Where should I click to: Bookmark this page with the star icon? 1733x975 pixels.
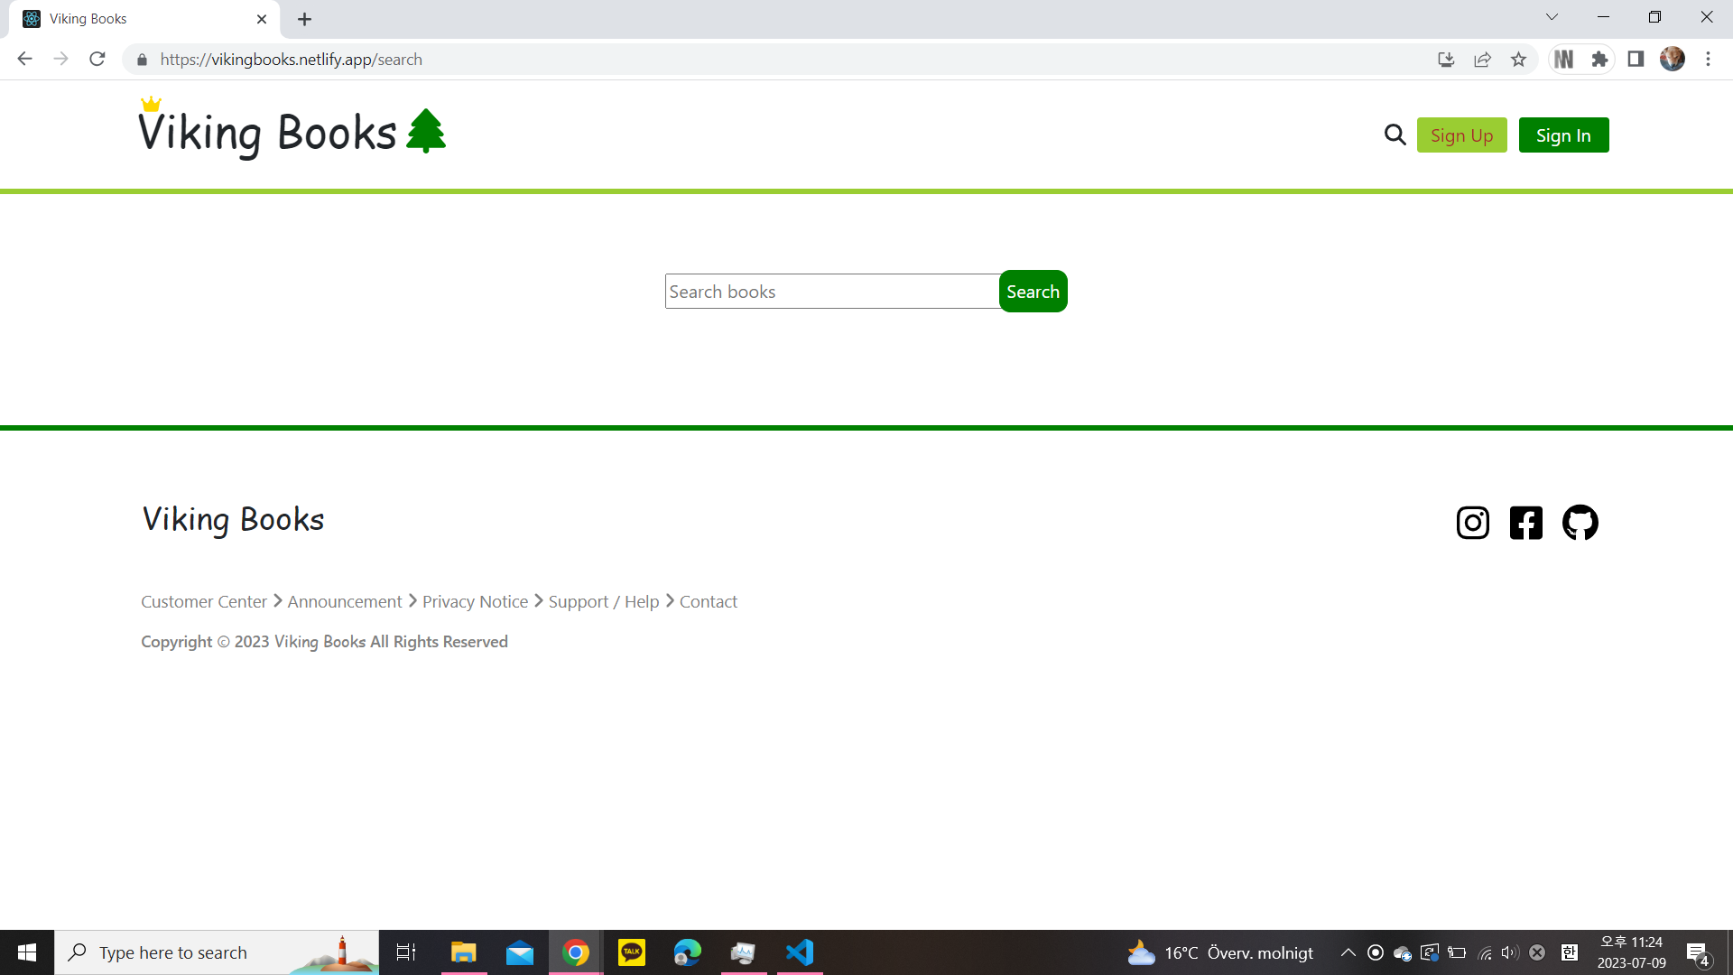click(x=1518, y=60)
